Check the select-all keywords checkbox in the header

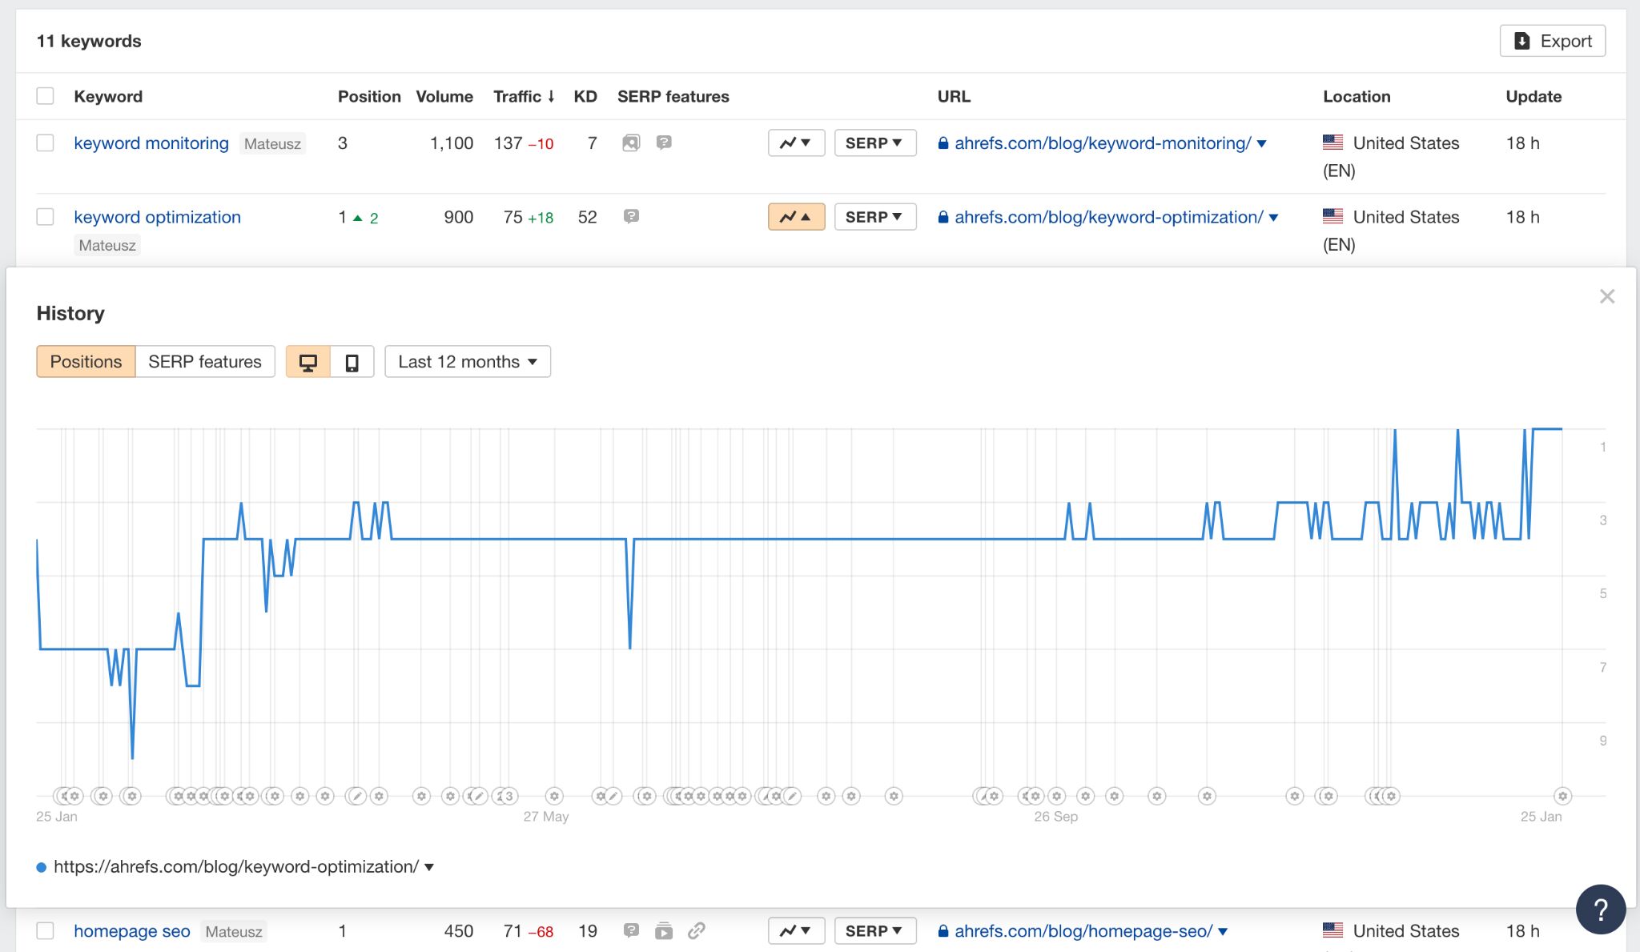tap(46, 95)
